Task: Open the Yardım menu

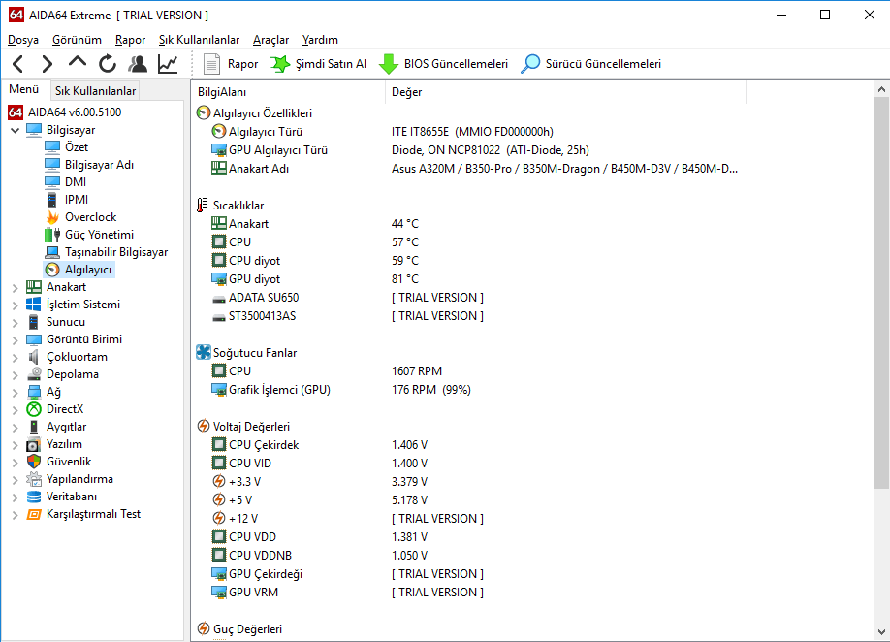Action: [x=320, y=40]
